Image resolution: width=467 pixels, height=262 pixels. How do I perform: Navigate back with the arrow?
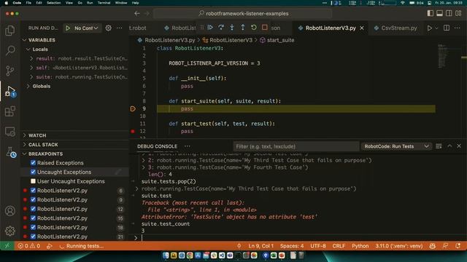(137, 13)
